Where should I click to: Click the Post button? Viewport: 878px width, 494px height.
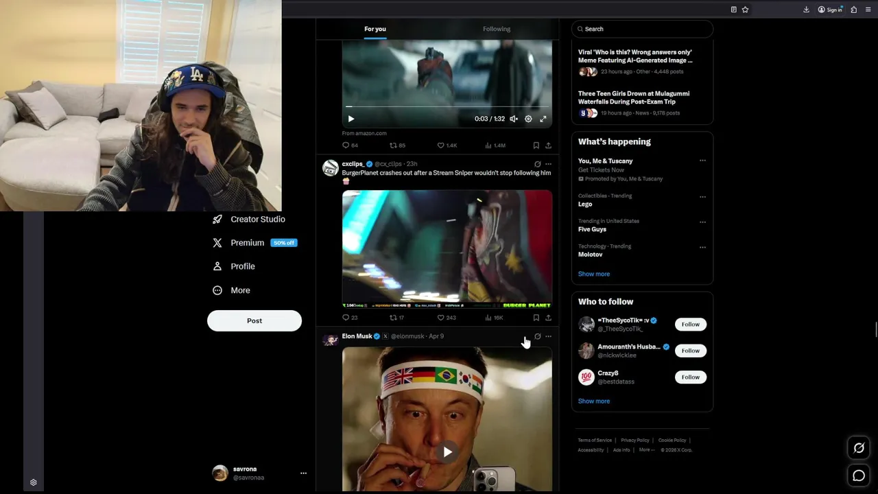(x=254, y=320)
